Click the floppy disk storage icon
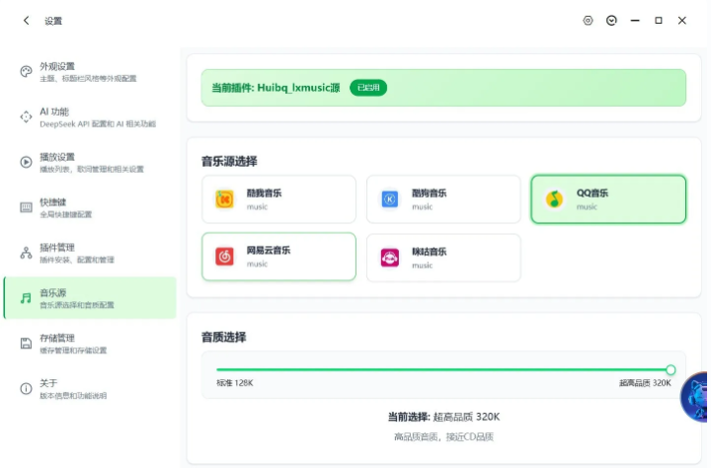 (26, 344)
